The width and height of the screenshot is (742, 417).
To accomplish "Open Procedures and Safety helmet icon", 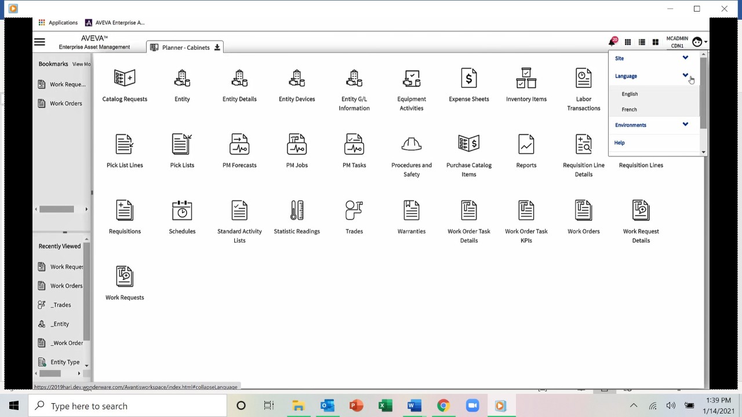I will (x=411, y=145).
